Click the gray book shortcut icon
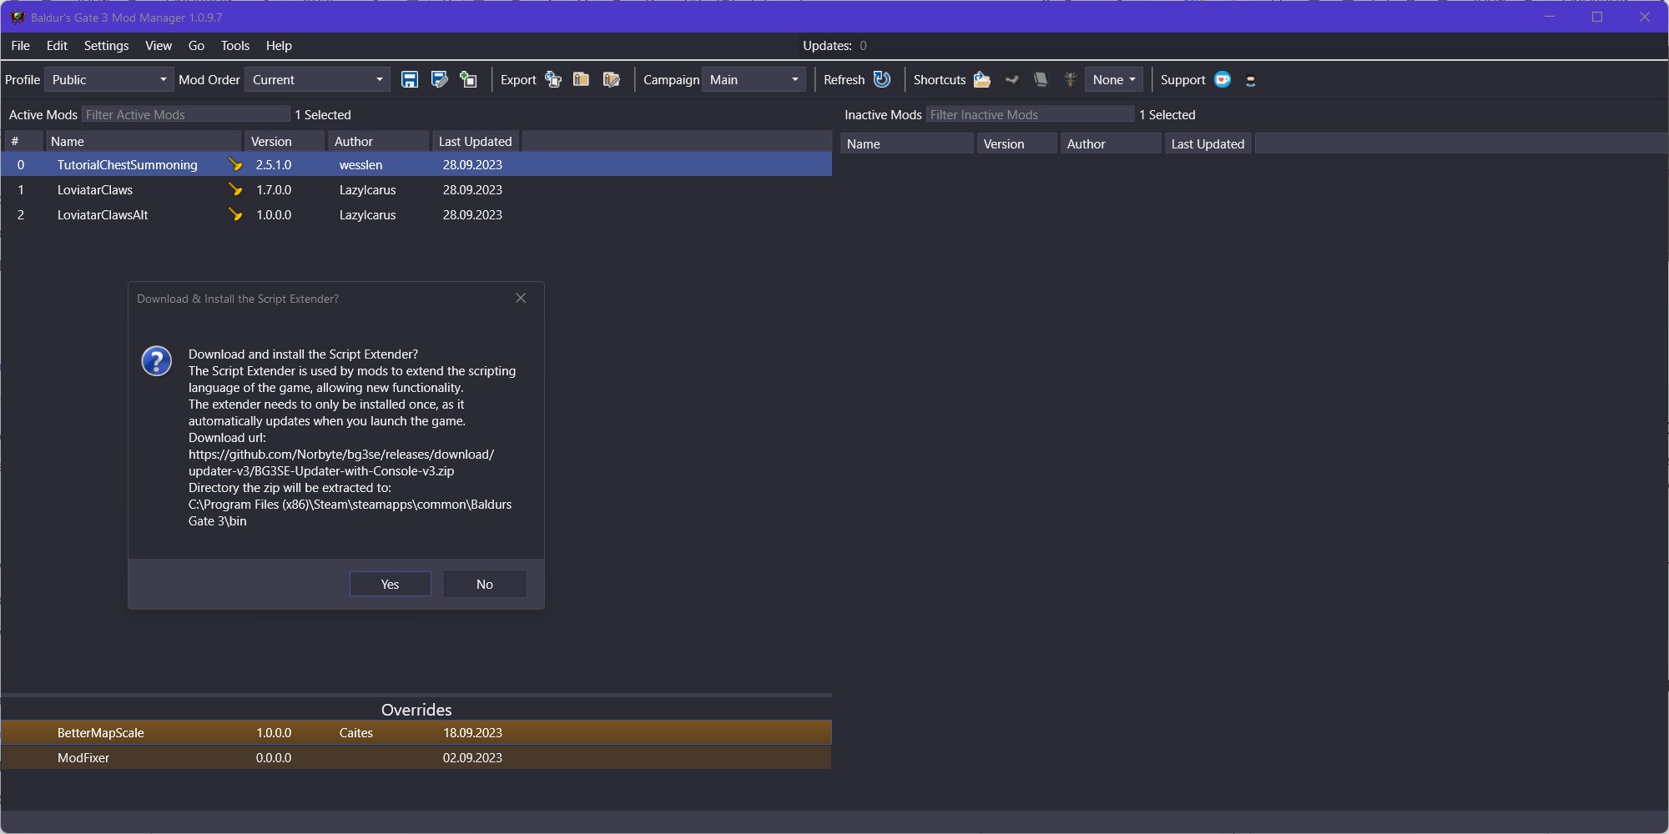1669x834 pixels. pos(1041,79)
